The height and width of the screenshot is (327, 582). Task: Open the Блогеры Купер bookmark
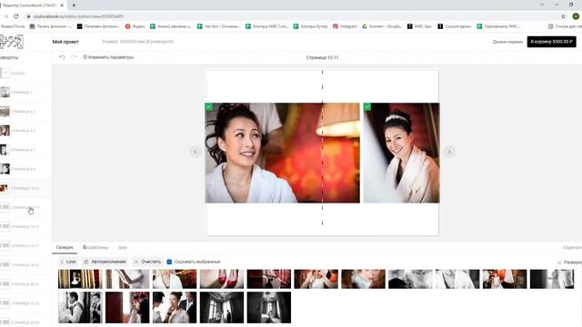310,26
